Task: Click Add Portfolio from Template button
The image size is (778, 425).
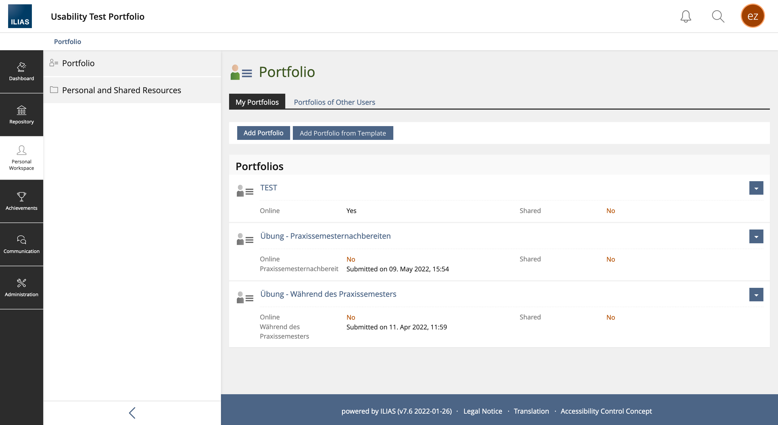Action: [x=343, y=133]
